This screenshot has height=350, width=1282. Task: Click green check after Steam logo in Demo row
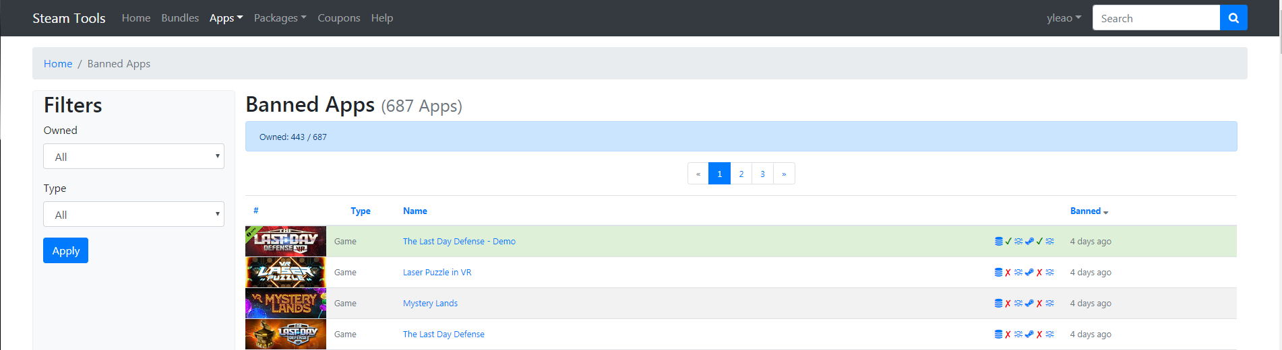(1039, 241)
